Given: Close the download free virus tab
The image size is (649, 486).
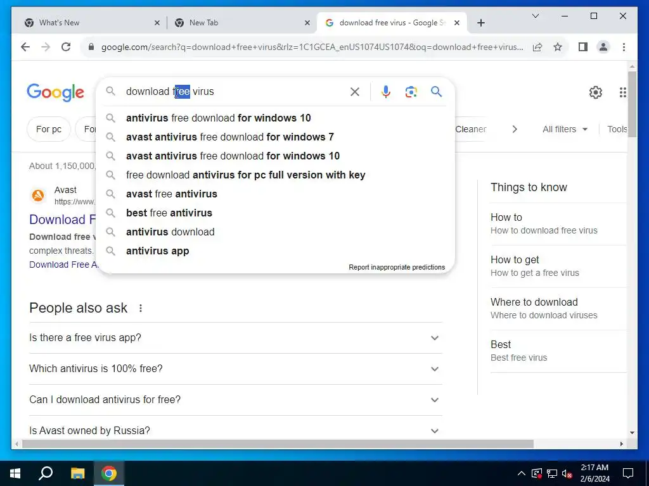Looking at the screenshot, I should [x=457, y=23].
